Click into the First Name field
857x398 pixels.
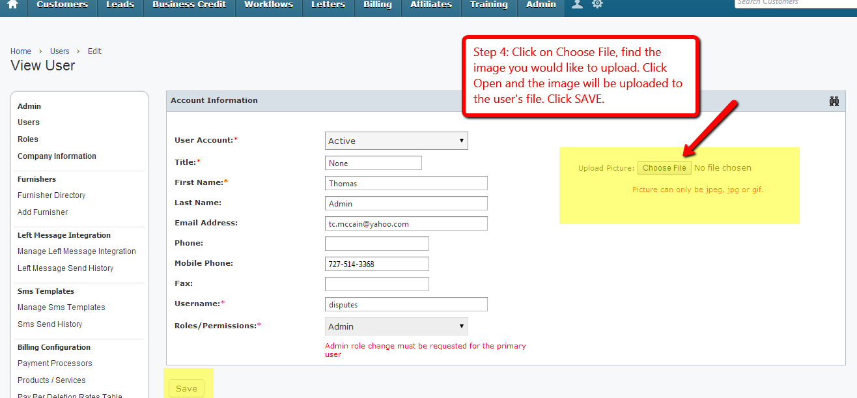point(406,183)
